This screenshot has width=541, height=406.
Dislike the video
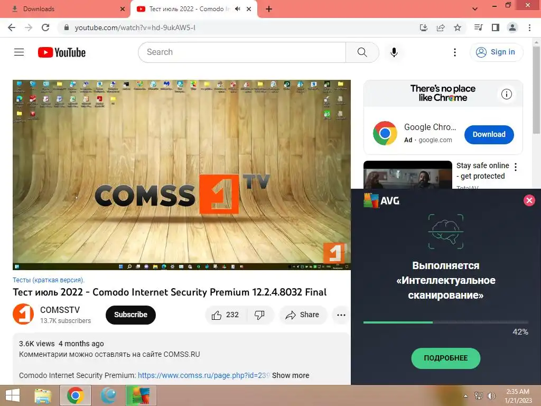[259, 315]
